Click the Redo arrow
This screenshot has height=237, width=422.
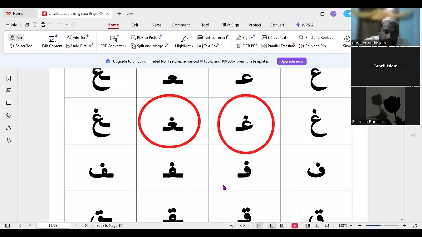tap(59, 25)
